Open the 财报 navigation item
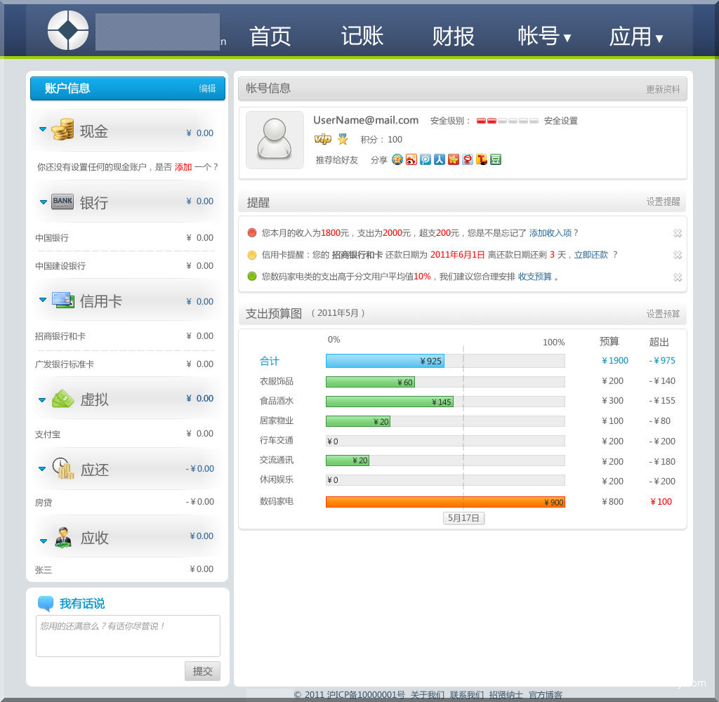This screenshot has height=702, width=719. pos(453,36)
